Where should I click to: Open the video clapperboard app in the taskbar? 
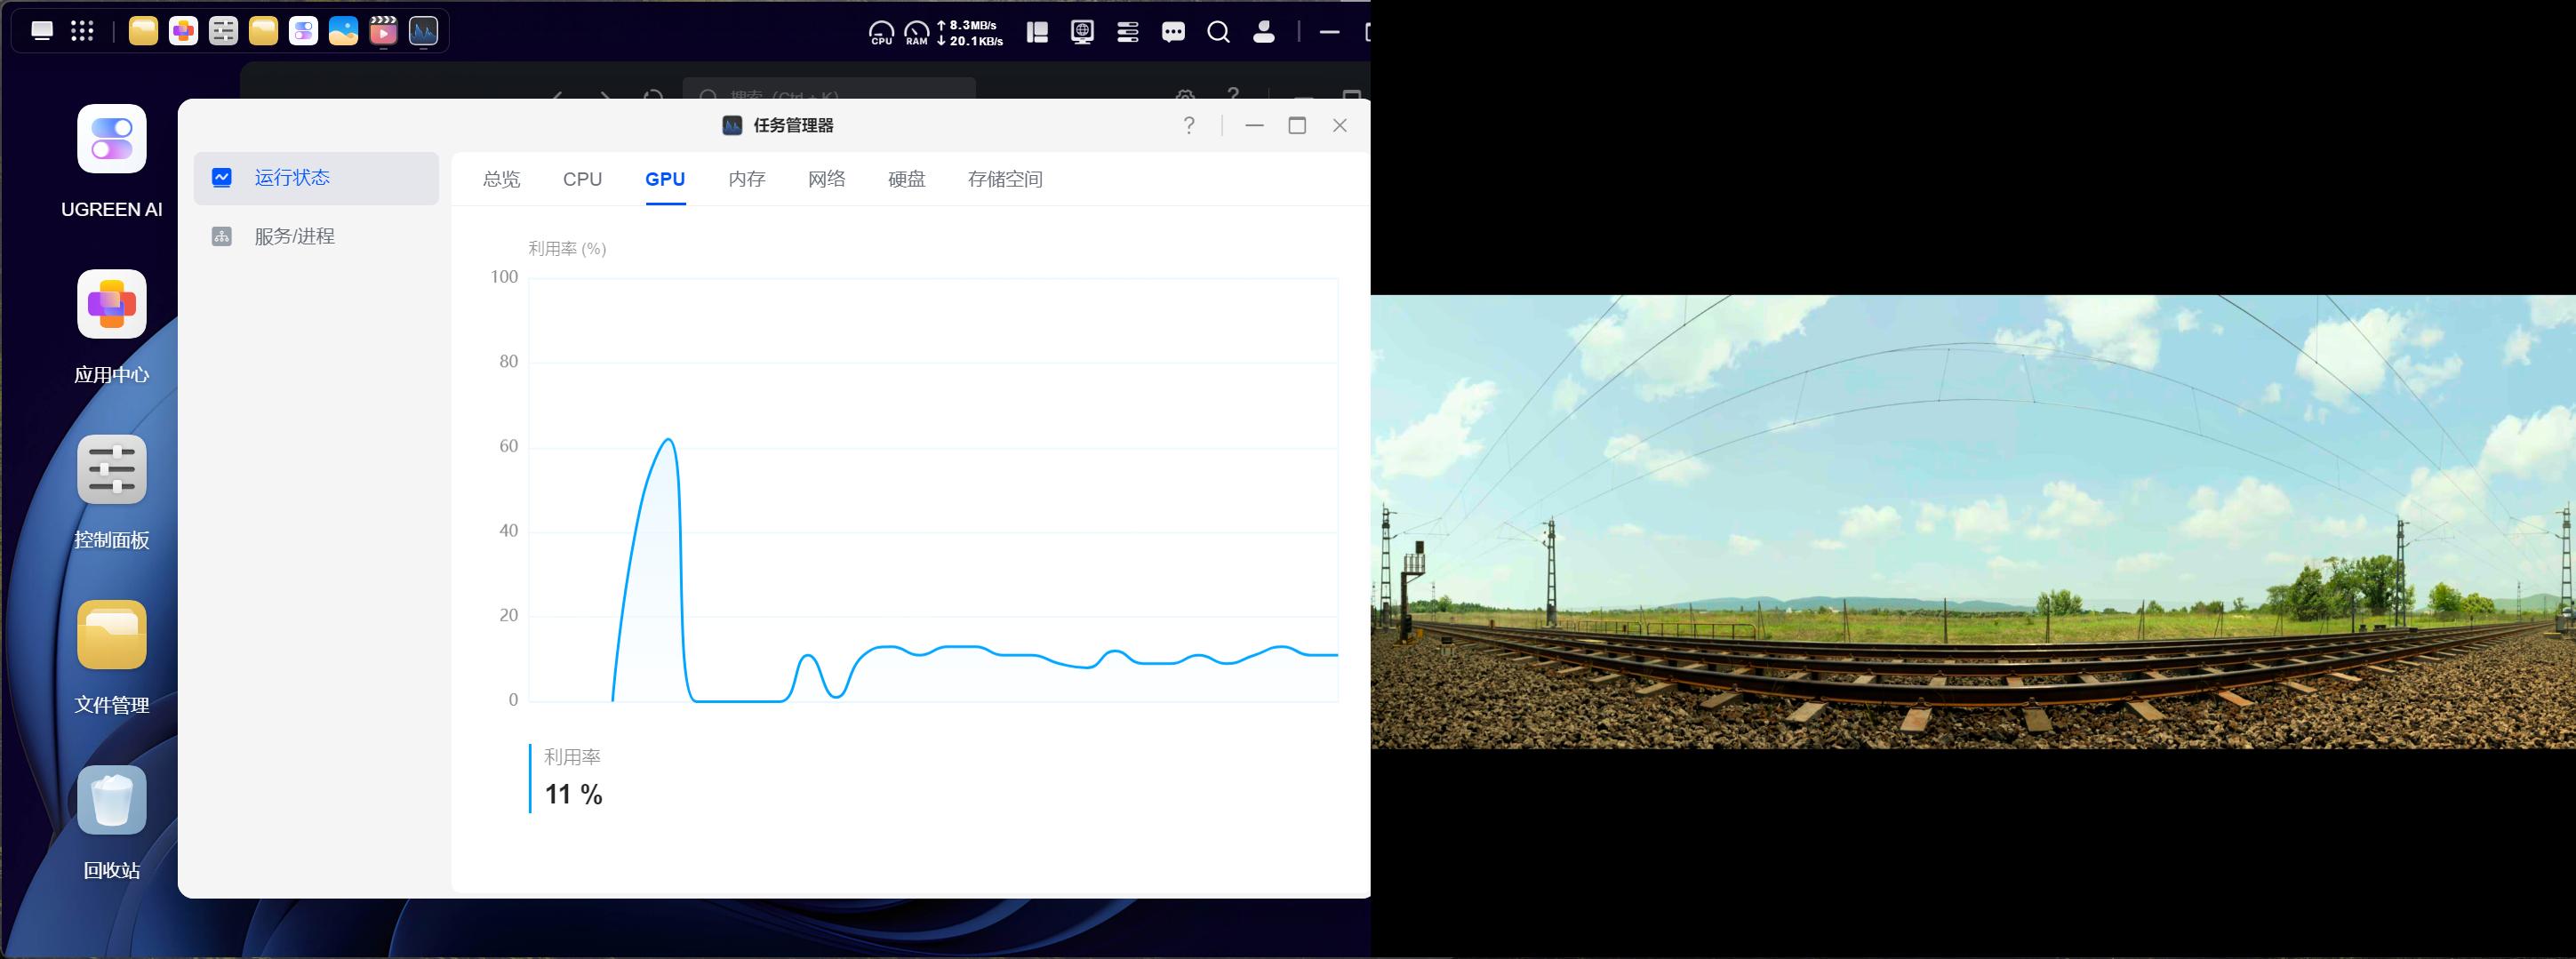coord(383,31)
